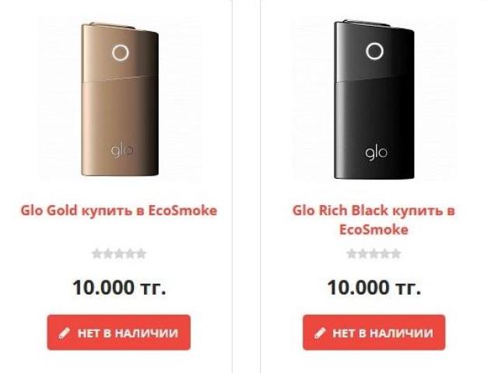
Task: Open the black Glo device product image
Action: click(374, 99)
